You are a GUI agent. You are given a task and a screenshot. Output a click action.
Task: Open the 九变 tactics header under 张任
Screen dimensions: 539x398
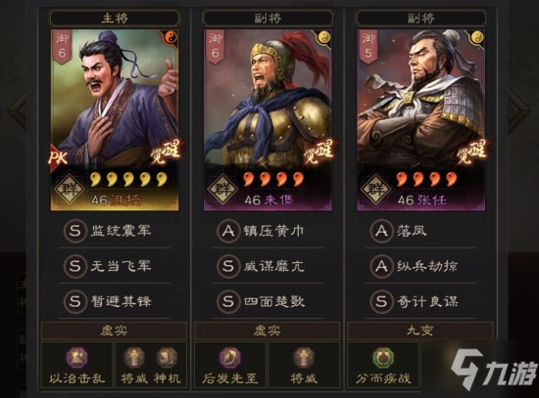pyautogui.click(x=420, y=331)
